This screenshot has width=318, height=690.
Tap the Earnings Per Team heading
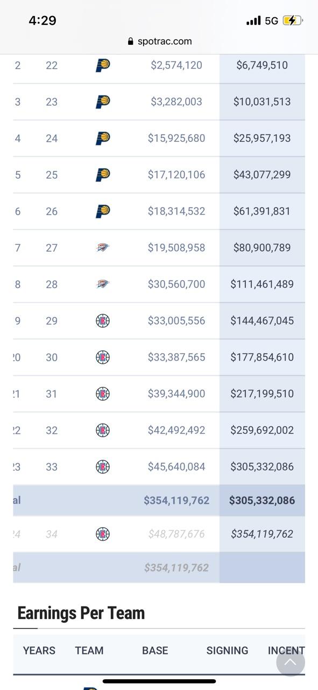point(81,613)
